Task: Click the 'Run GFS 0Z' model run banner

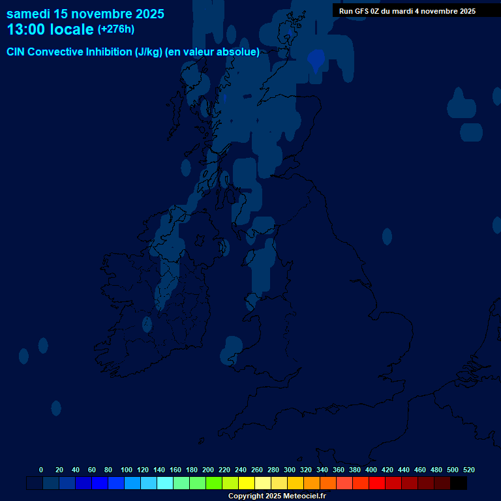Action: [x=407, y=11]
